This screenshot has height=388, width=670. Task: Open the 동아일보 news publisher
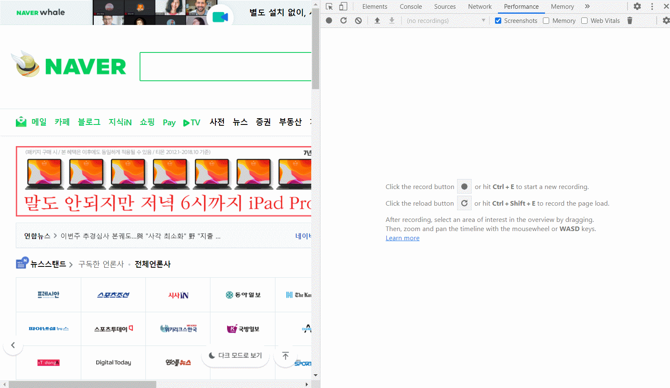243,295
